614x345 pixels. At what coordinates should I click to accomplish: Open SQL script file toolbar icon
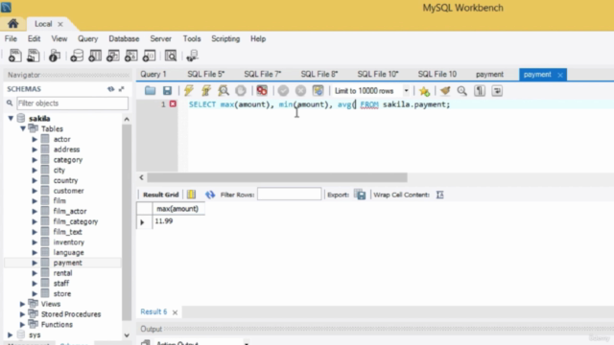[x=34, y=56]
